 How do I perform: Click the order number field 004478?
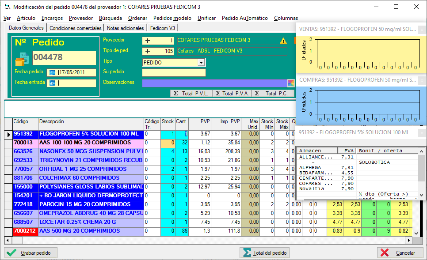(64, 58)
